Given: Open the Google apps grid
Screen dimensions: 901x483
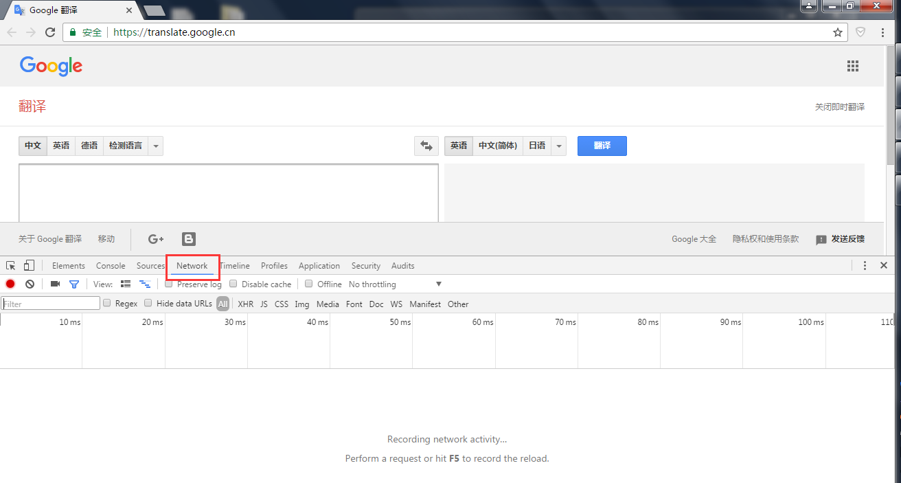Looking at the screenshot, I should tap(853, 66).
